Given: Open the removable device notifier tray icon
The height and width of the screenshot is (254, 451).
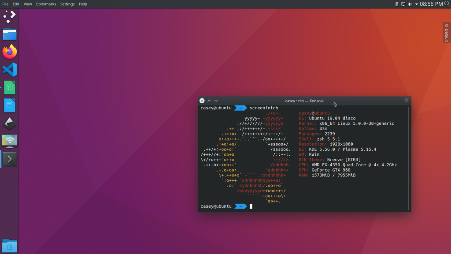Looking at the screenshot, I should point(397,4).
